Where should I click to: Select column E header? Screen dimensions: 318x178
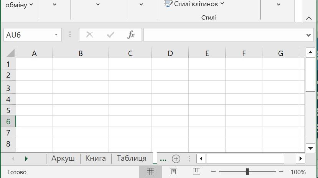point(207,53)
